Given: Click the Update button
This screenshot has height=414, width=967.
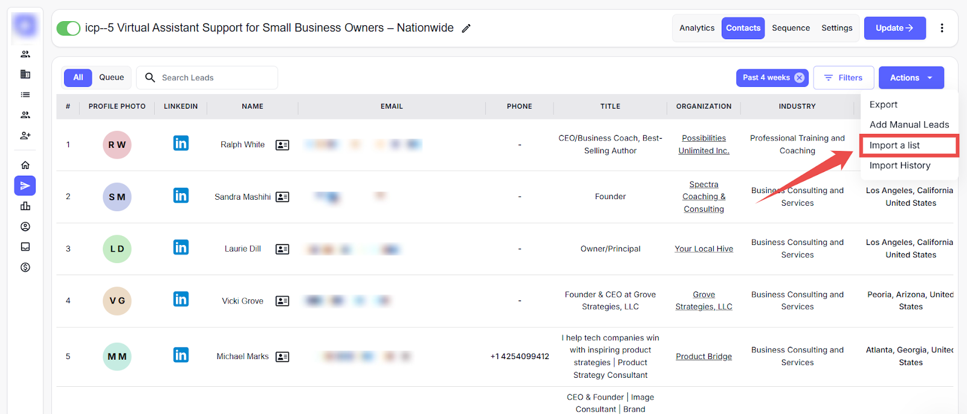Looking at the screenshot, I should 894,28.
